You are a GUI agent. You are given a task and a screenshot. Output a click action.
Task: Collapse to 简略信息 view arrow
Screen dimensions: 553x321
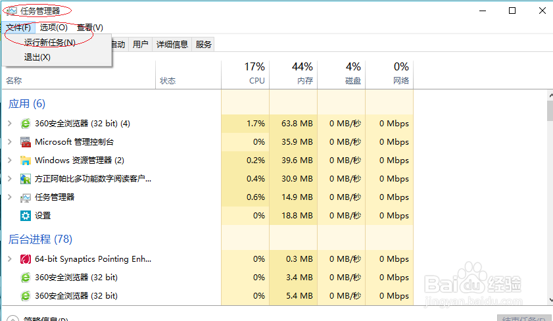coord(12,318)
